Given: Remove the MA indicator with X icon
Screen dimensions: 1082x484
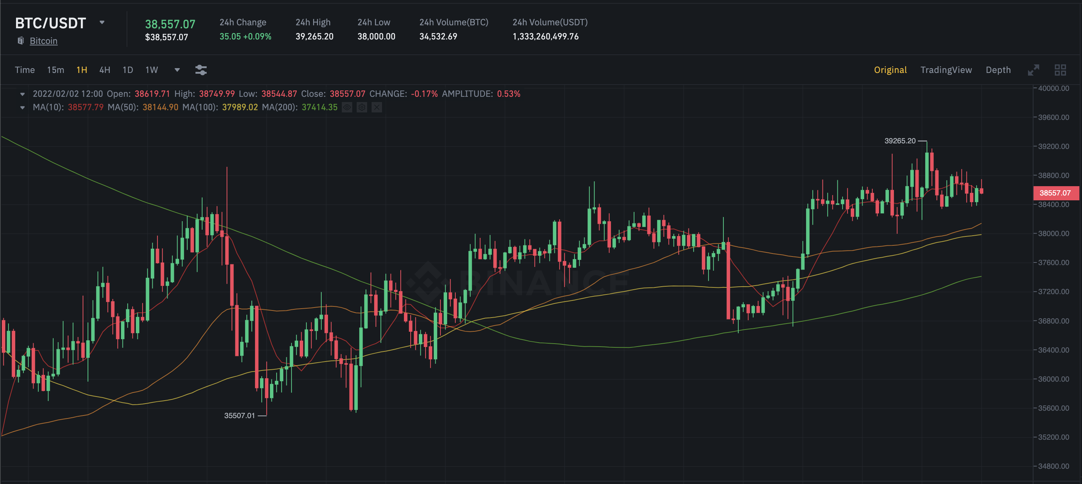Looking at the screenshot, I should click(377, 108).
